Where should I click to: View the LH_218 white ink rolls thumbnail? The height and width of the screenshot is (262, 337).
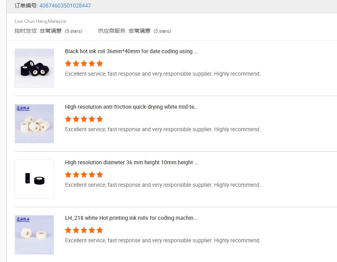[34, 235]
